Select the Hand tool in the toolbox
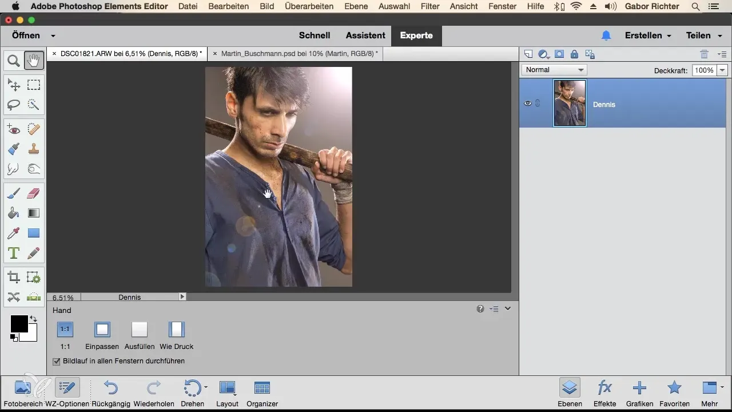This screenshot has height=412, width=732. coord(34,61)
